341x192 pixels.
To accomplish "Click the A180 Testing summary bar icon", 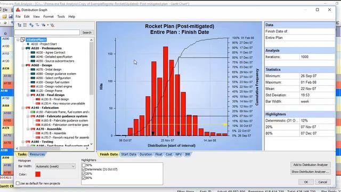I will pyautogui.click(x=28, y=142).
